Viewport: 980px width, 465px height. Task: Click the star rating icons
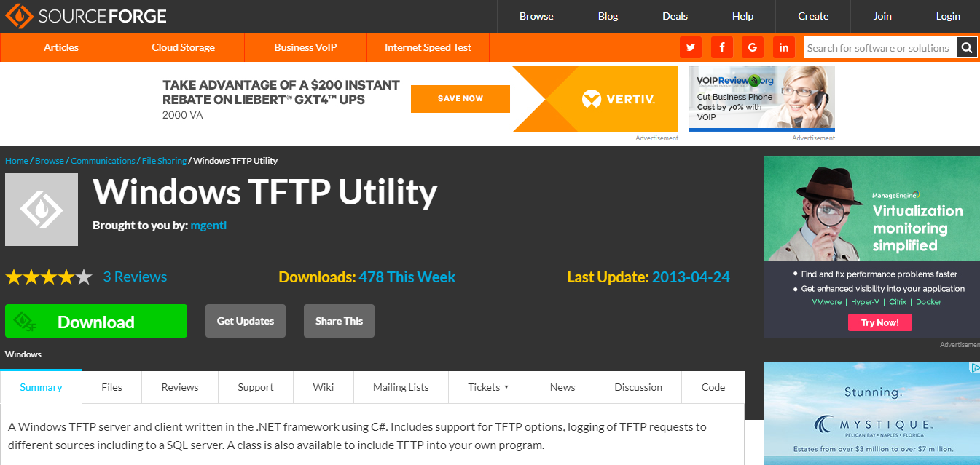49,277
